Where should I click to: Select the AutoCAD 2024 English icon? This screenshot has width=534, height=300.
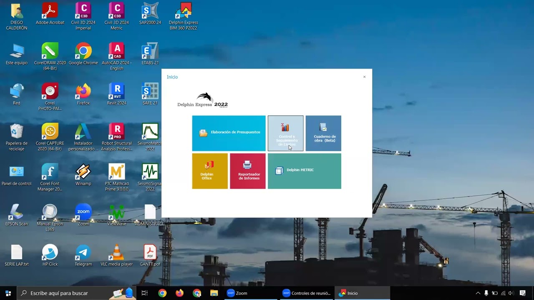pyautogui.click(x=117, y=57)
